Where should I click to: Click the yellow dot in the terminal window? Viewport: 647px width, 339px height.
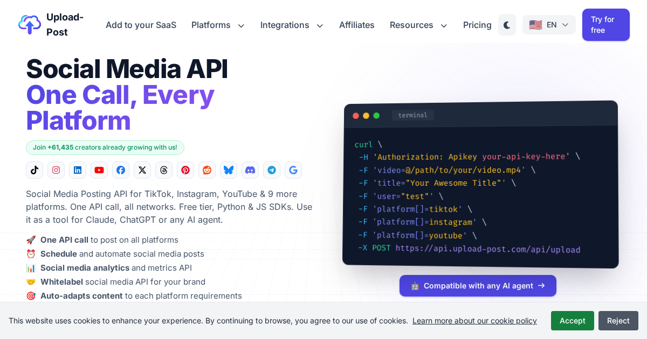[x=366, y=116]
